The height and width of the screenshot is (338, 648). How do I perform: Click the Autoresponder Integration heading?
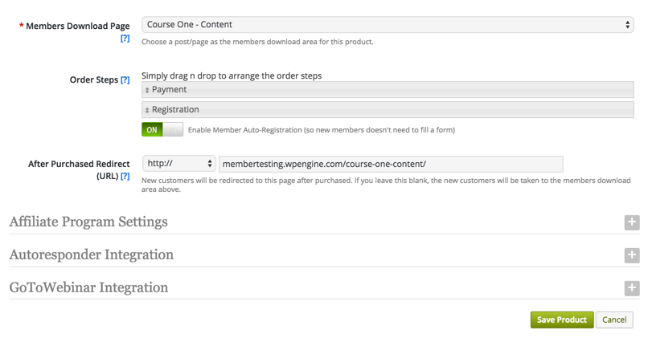click(92, 255)
